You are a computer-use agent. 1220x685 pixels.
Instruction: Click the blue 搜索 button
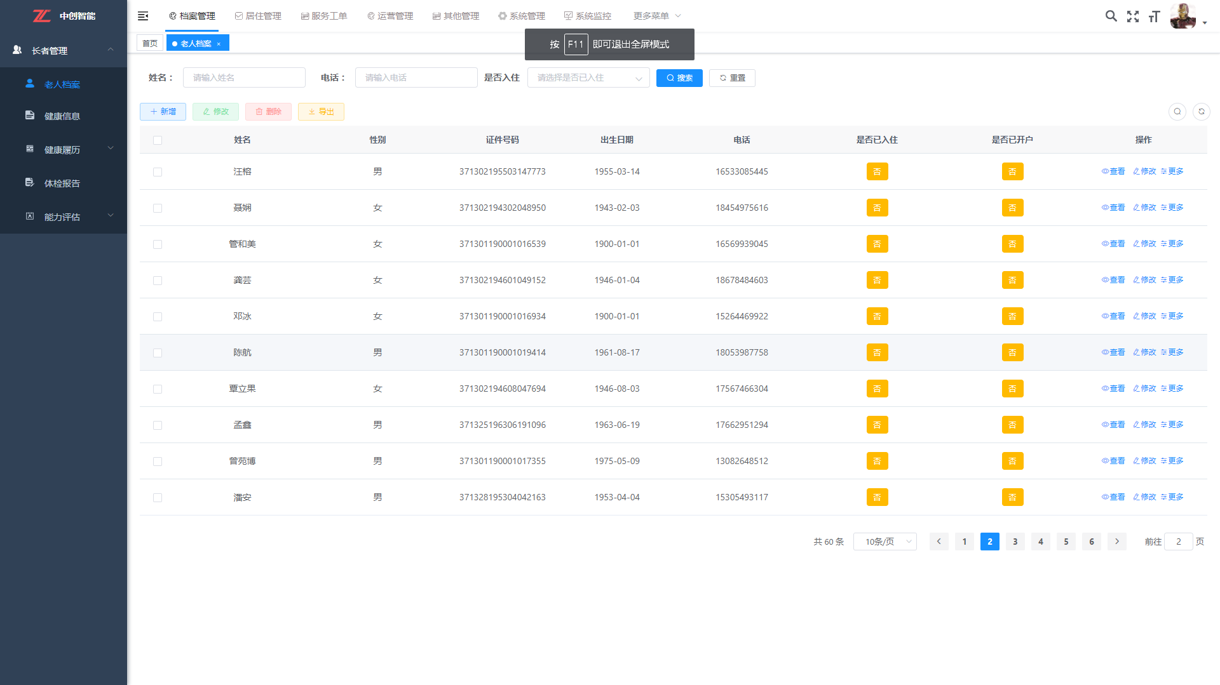[679, 78]
